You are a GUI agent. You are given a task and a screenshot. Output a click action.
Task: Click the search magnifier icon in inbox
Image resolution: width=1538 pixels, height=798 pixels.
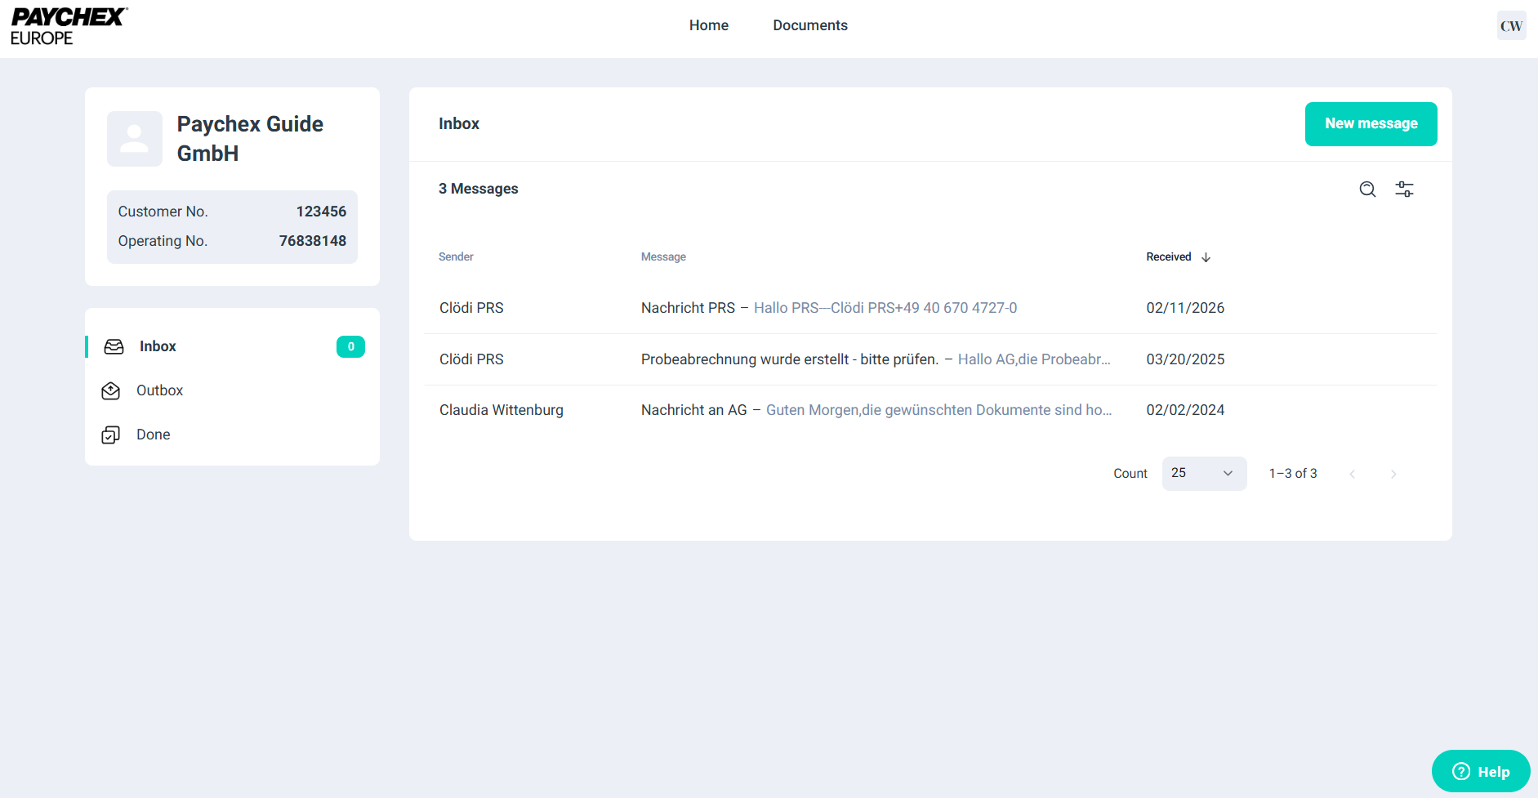tap(1367, 189)
